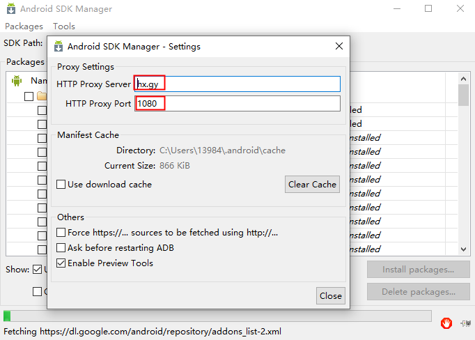475x340 pixels.
Task: Click the folder icon in the packages tree
Action: 42,96
